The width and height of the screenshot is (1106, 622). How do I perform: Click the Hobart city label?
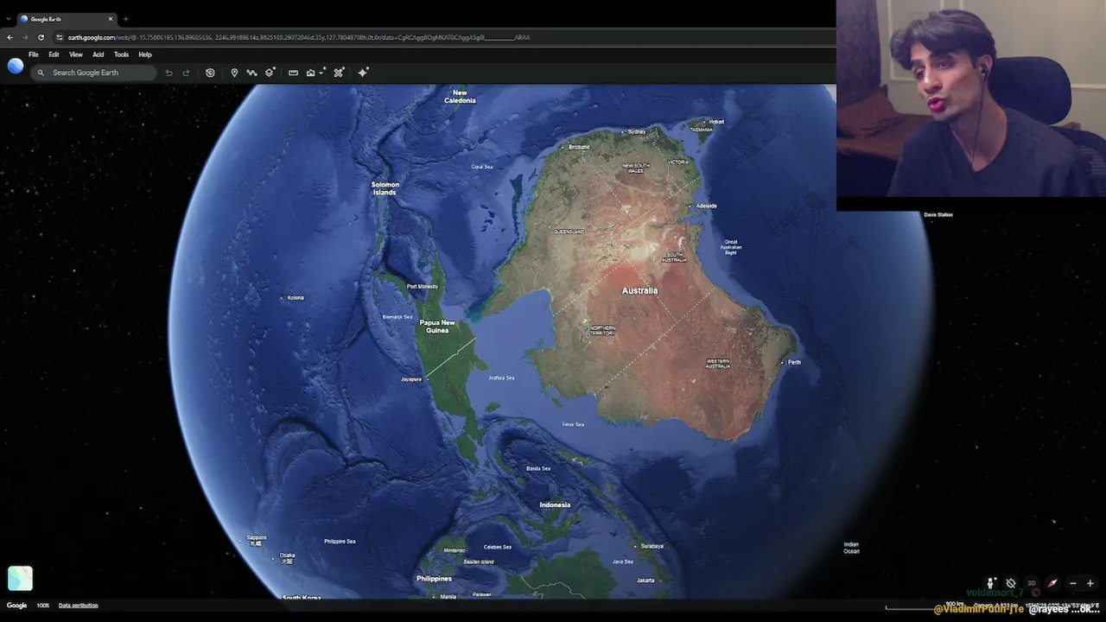pyautogui.click(x=716, y=122)
